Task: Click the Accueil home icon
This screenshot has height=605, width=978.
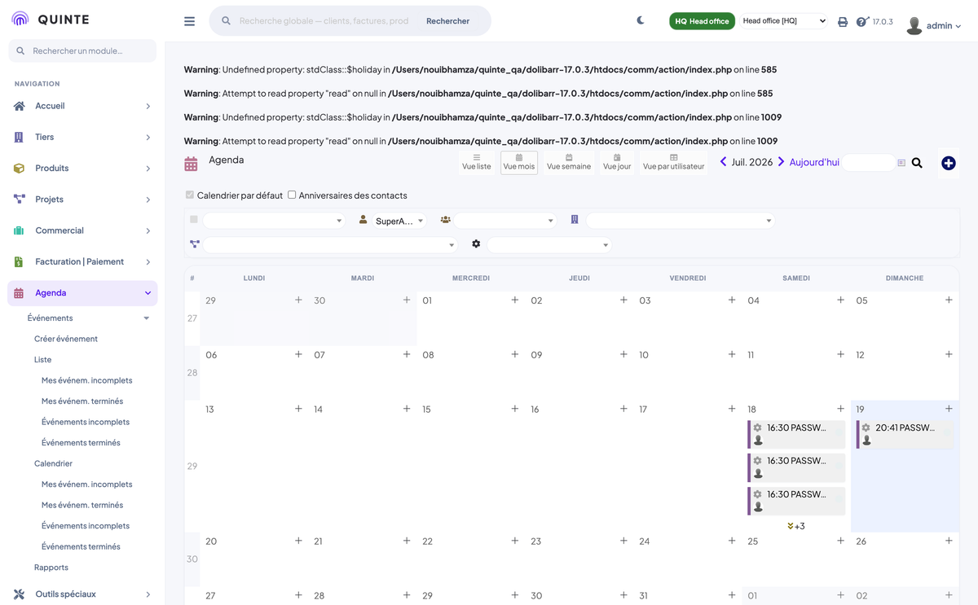Action: tap(19, 106)
